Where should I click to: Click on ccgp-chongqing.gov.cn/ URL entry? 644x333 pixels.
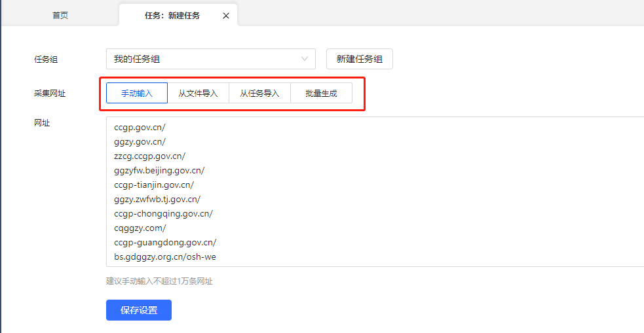[163, 214]
